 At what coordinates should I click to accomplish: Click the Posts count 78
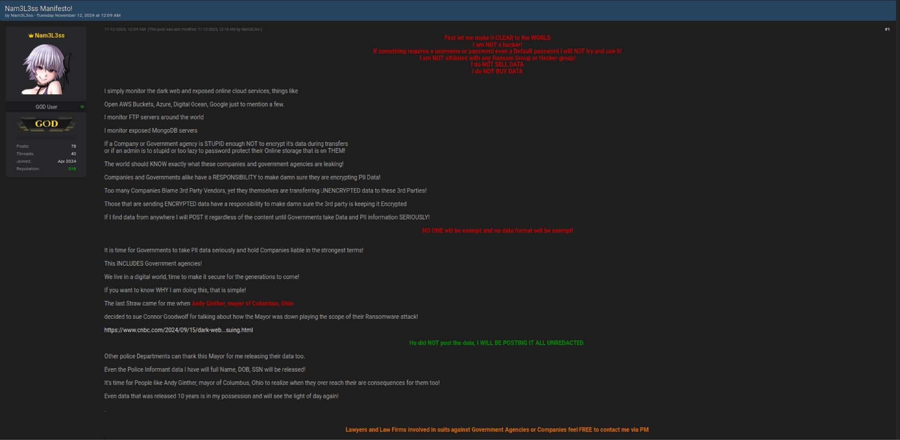[73, 146]
